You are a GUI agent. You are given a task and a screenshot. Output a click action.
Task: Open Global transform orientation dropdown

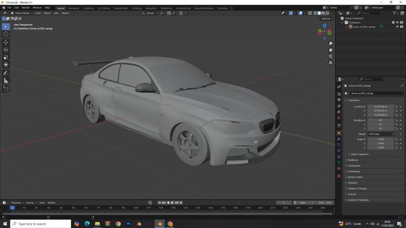tap(150, 13)
